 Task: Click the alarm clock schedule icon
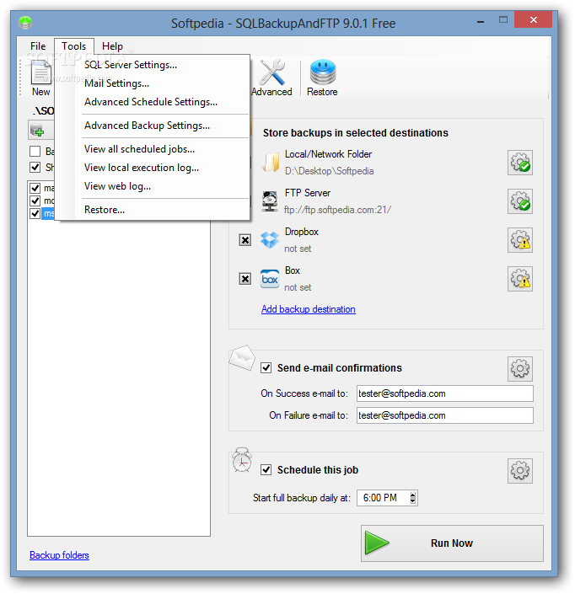(242, 460)
